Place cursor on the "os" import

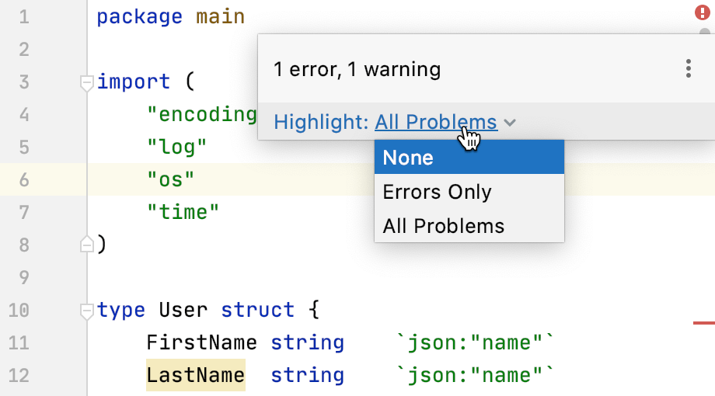170,180
